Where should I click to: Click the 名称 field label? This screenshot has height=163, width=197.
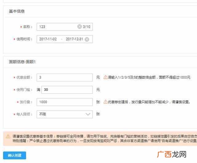click(x=28, y=27)
